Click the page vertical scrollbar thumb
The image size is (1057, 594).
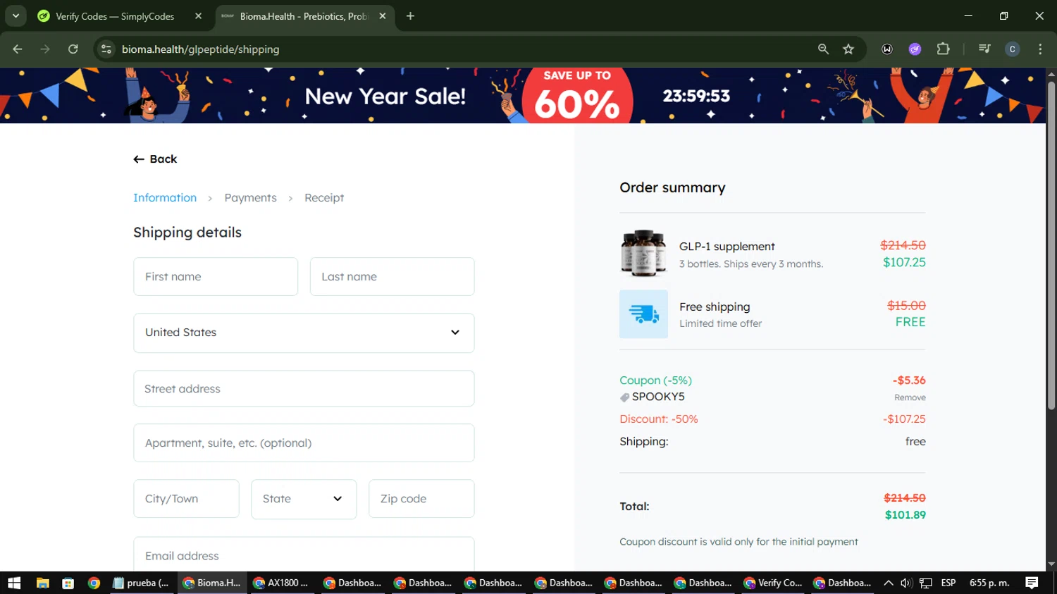[1051, 245]
